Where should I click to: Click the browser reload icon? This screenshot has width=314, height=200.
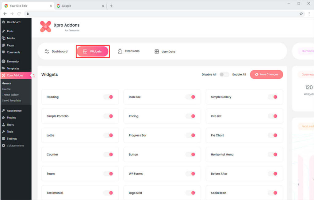pos(19,14)
